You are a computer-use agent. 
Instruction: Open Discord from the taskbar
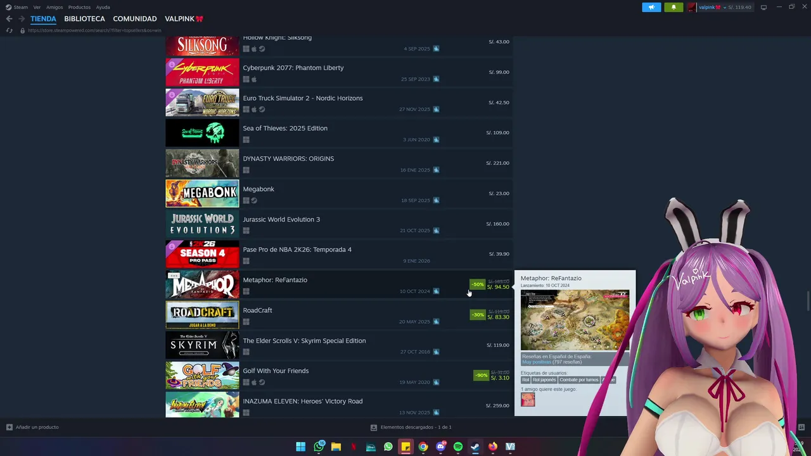pos(440,446)
